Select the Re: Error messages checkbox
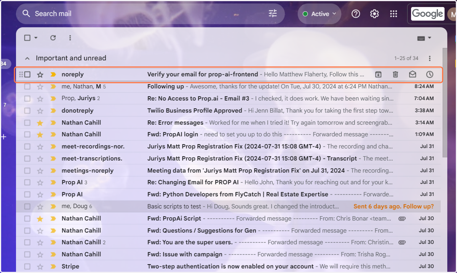The height and width of the screenshot is (273, 457). (27, 123)
